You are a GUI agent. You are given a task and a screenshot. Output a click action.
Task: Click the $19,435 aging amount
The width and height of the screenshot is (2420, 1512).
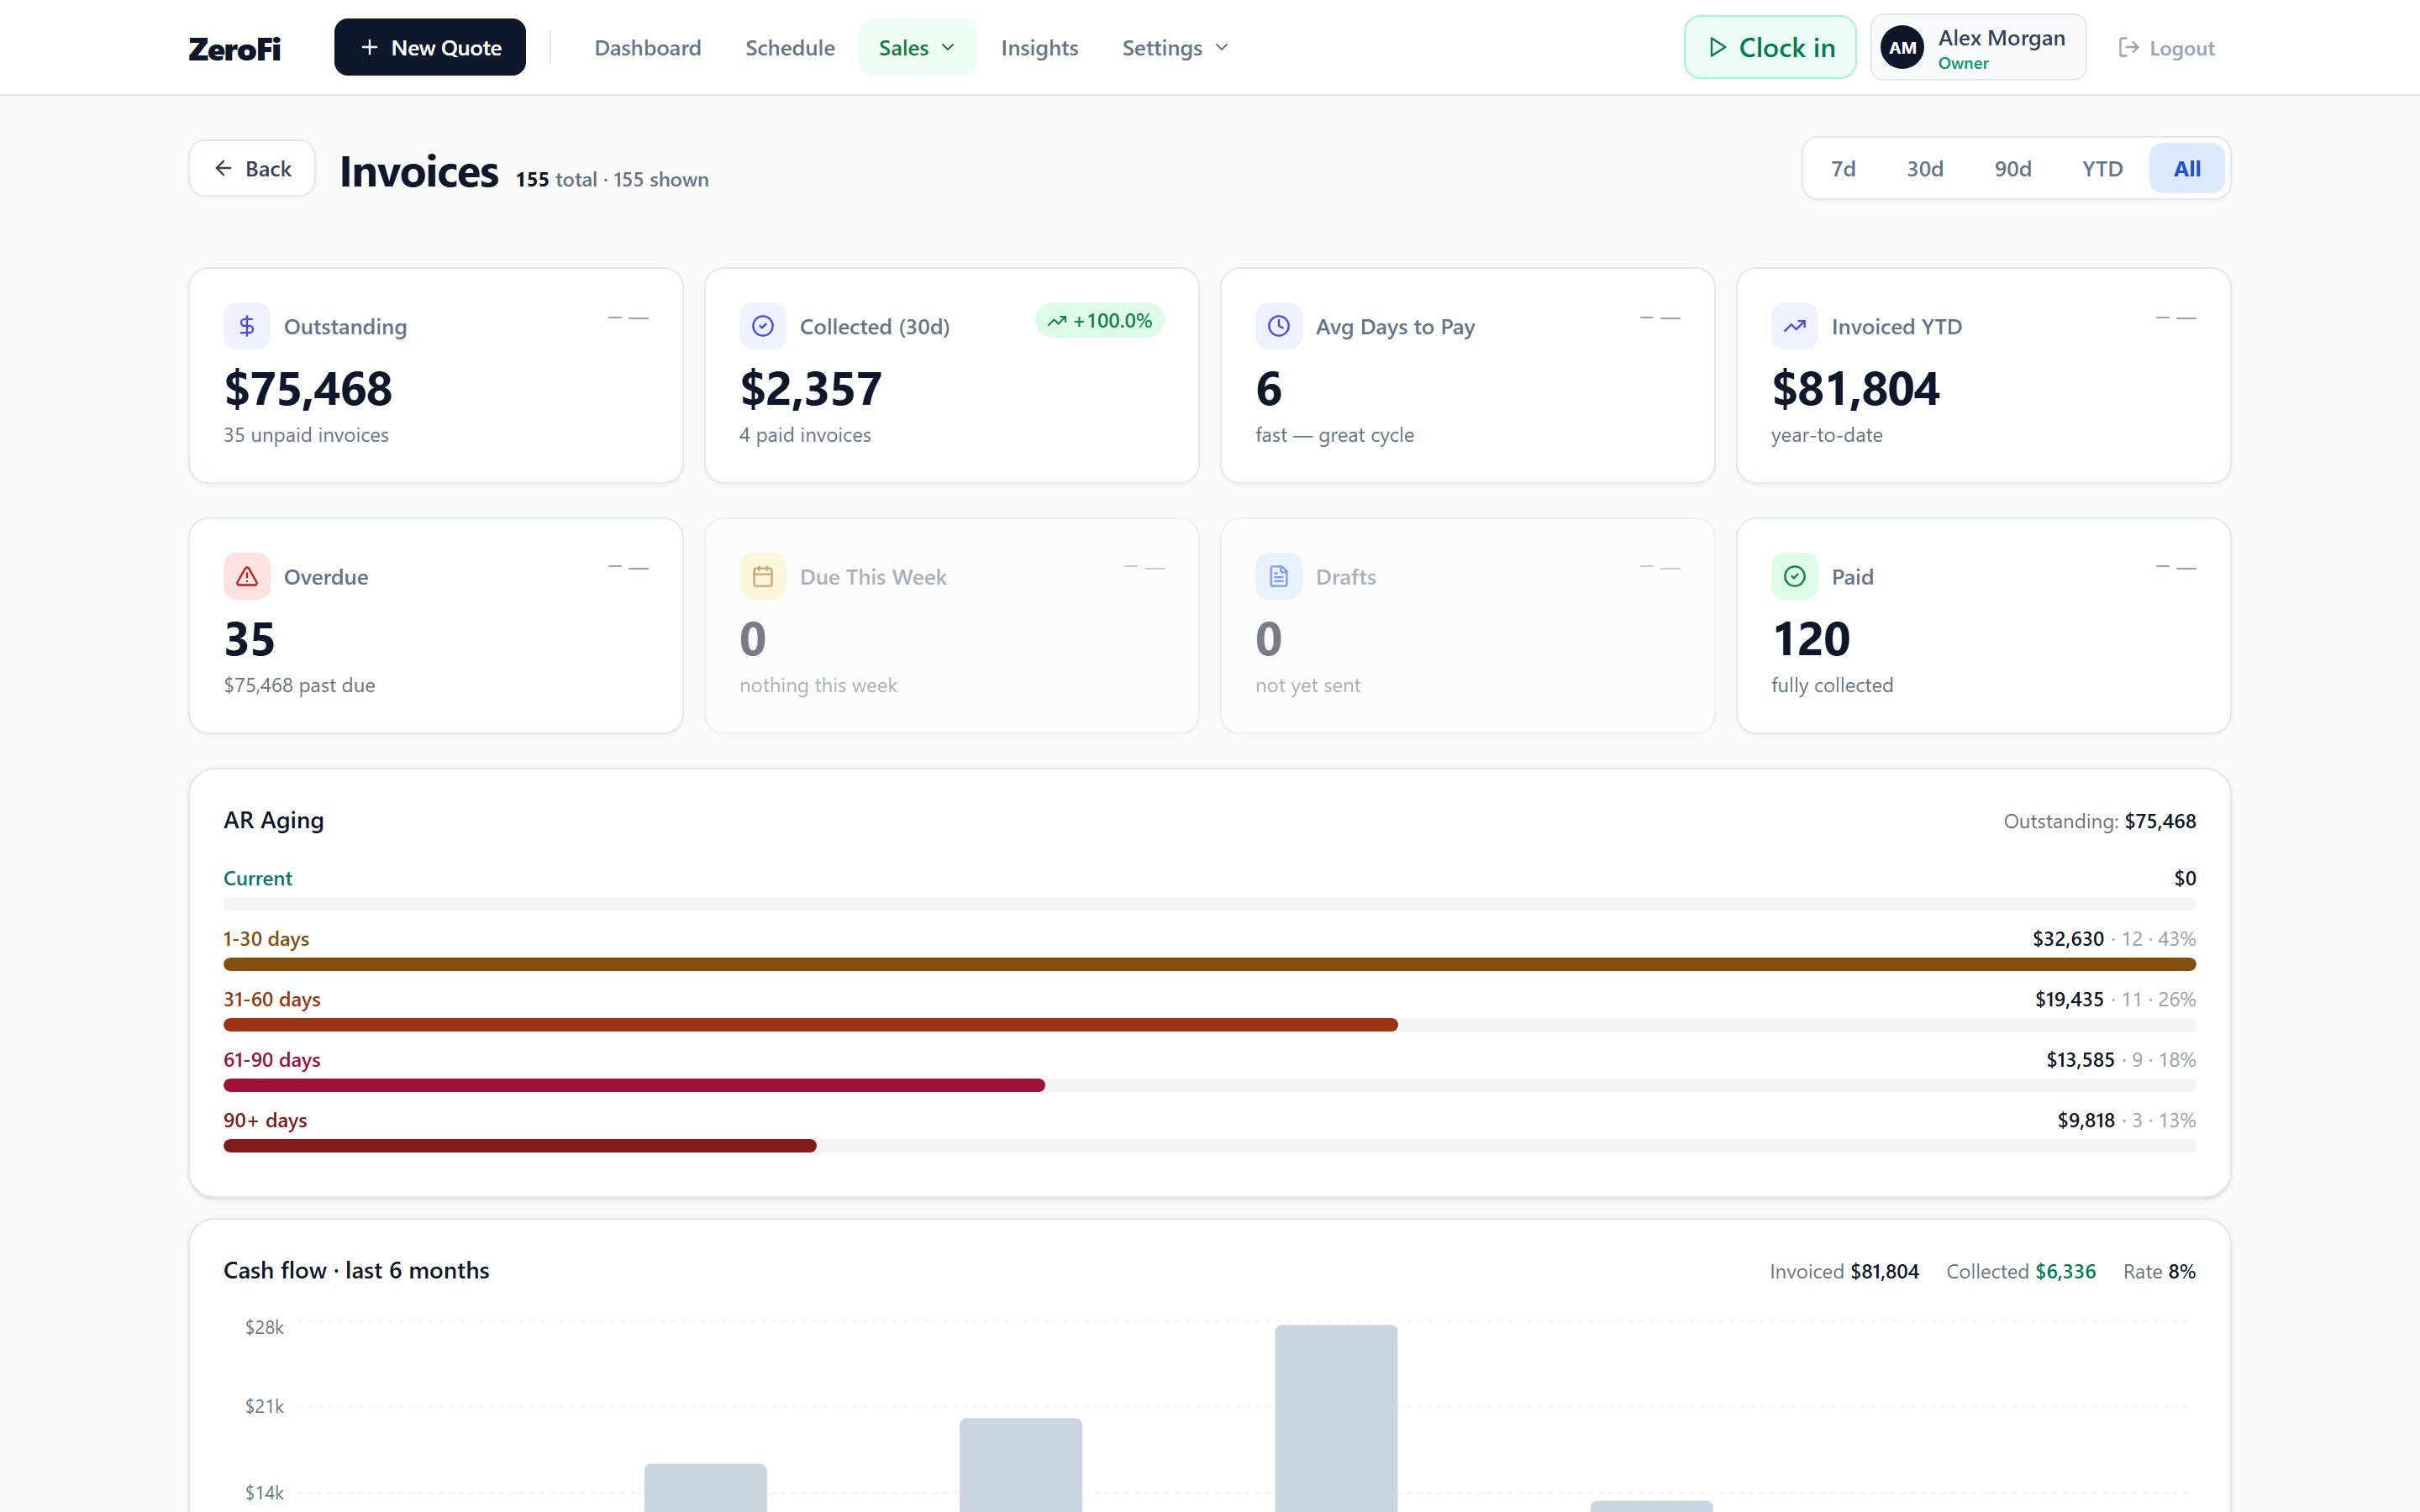tap(2069, 999)
